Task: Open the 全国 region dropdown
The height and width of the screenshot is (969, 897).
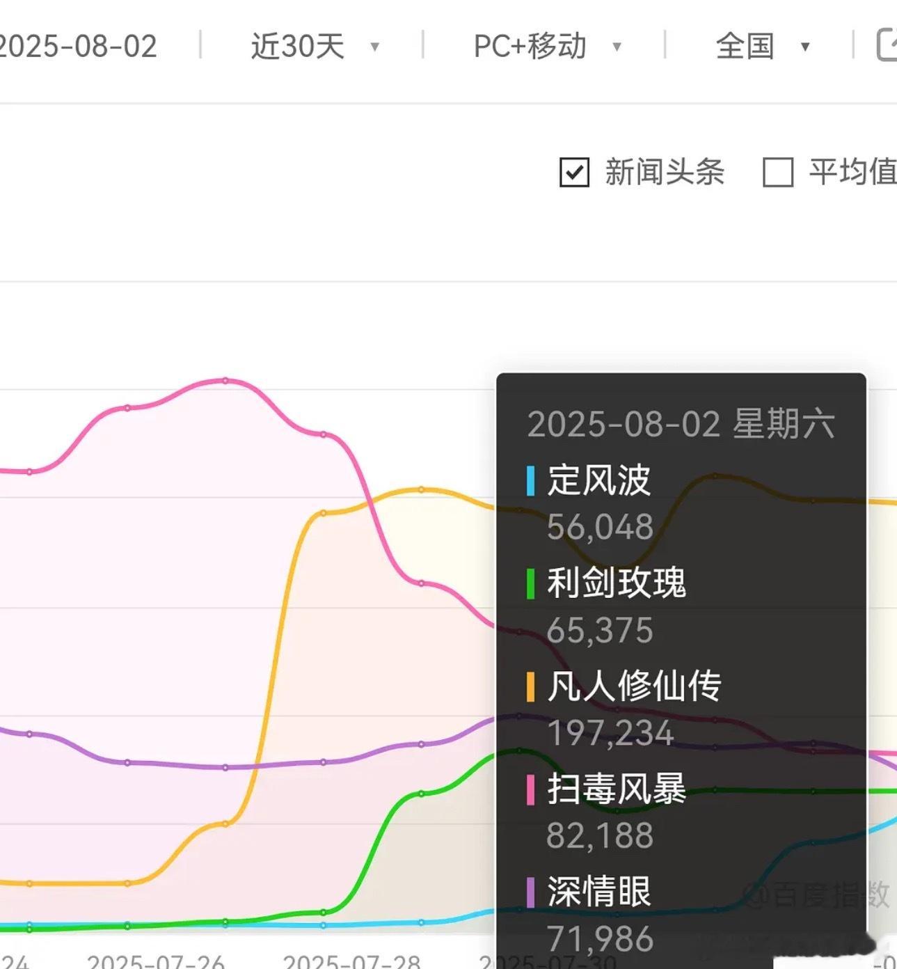Action: tap(762, 47)
